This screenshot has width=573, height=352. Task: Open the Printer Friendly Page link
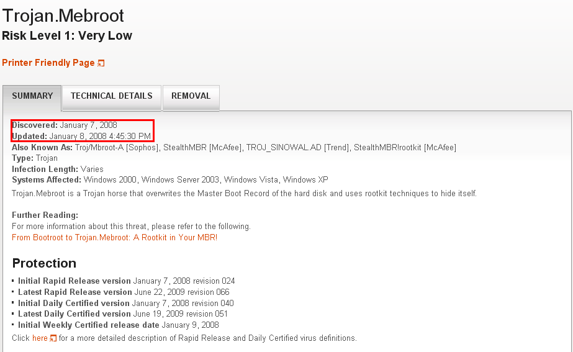(x=48, y=63)
